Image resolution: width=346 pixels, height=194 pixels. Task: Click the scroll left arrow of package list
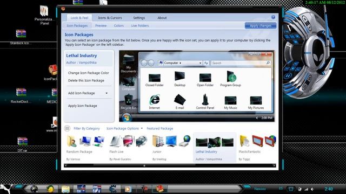[65, 165]
